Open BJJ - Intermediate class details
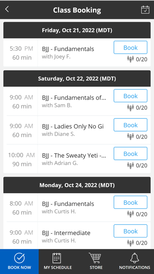 coord(66,233)
